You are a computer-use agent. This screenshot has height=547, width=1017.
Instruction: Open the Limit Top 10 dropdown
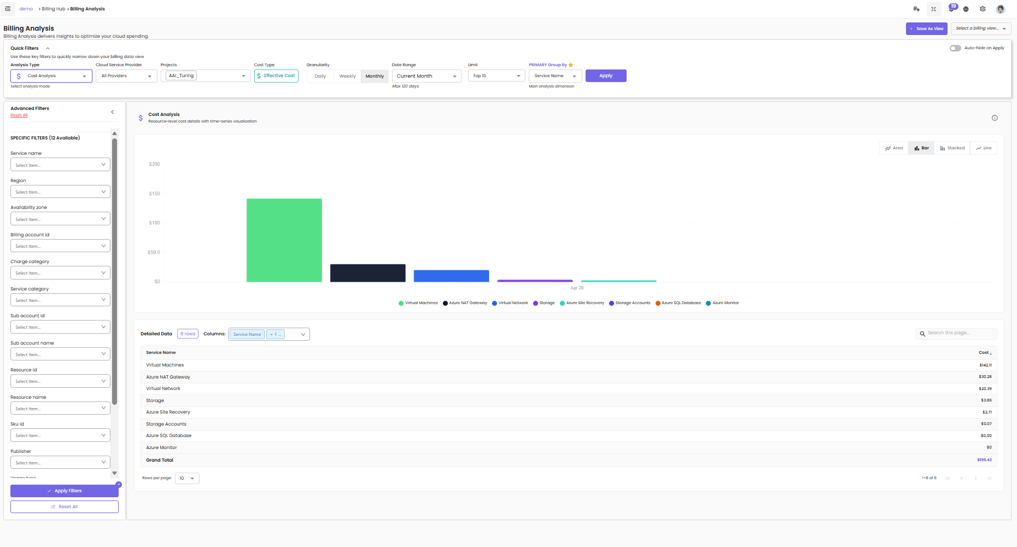(496, 76)
